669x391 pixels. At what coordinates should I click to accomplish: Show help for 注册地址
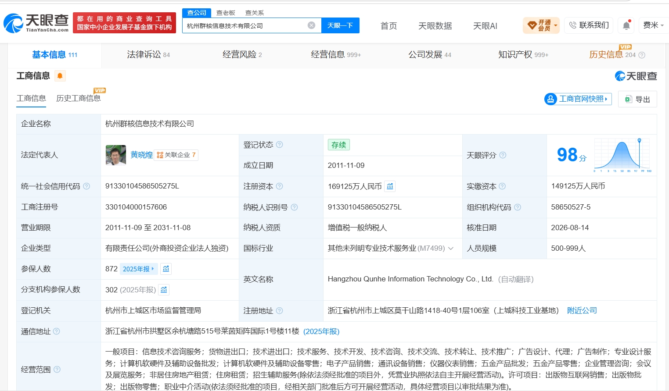(279, 311)
